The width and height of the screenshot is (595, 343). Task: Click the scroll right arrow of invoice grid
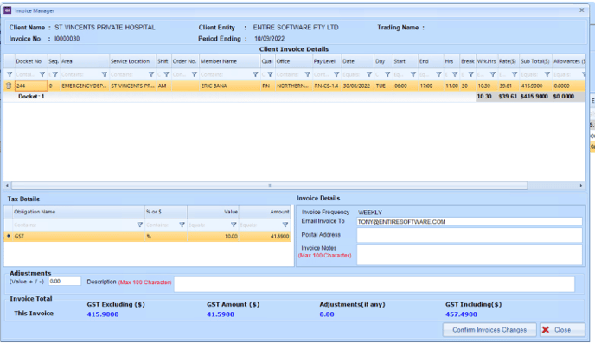click(581, 186)
